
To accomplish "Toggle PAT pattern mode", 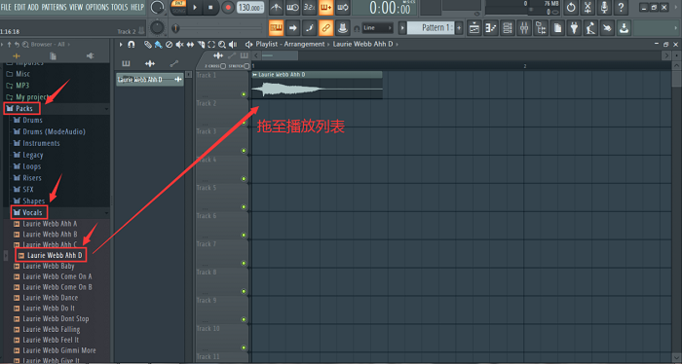I will (178, 4).
